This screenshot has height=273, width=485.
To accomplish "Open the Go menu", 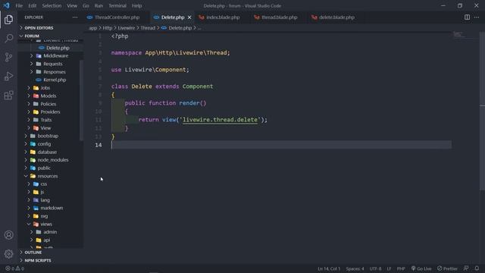I will (x=86, y=5).
